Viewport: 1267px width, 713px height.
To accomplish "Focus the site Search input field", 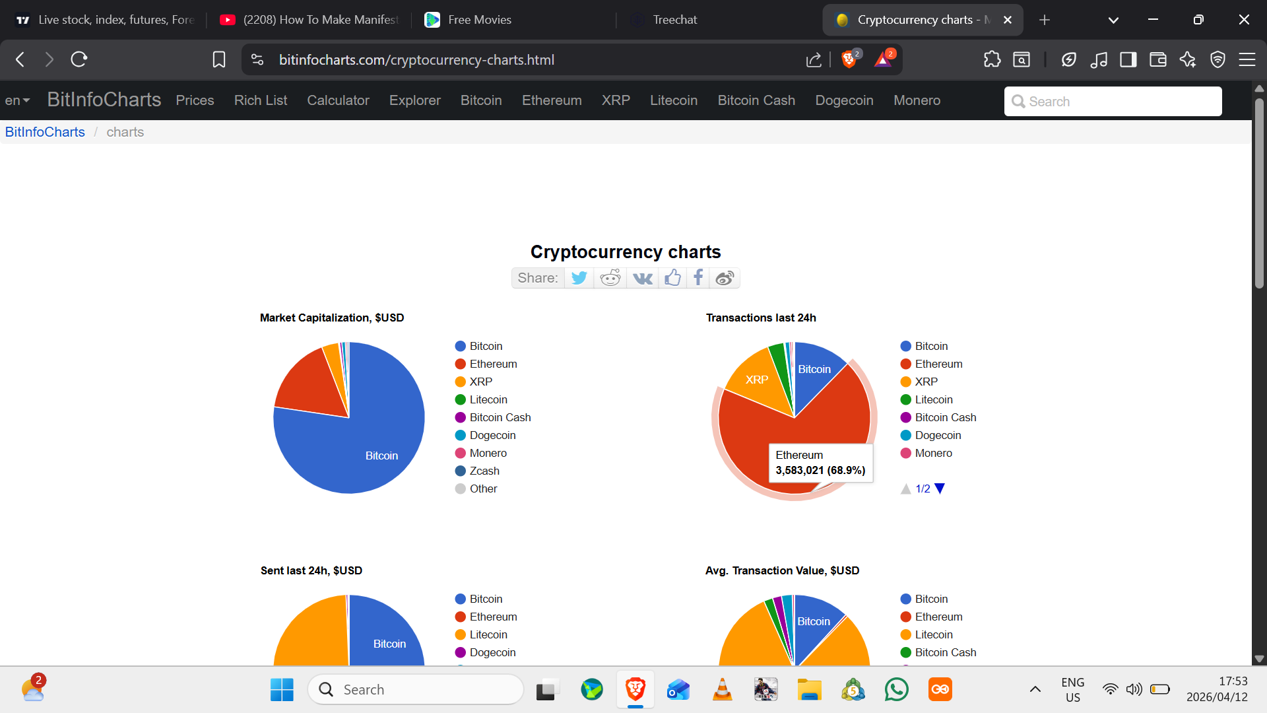I will pyautogui.click(x=1113, y=101).
